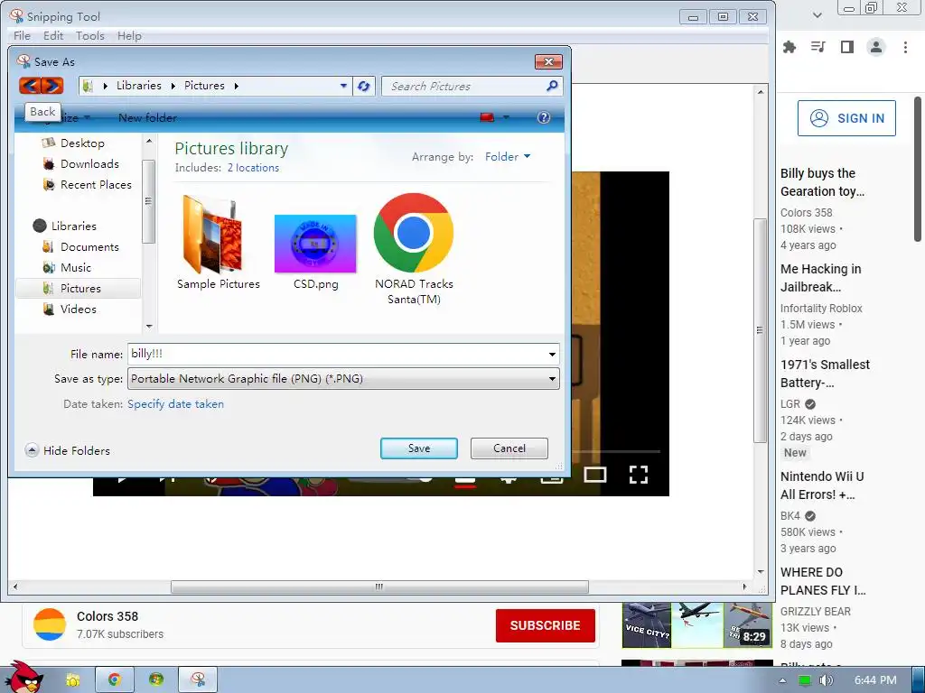Image resolution: width=925 pixels, height=693 pixels.
Task: Click the Angry Birds start button
Action: (24, 677)
